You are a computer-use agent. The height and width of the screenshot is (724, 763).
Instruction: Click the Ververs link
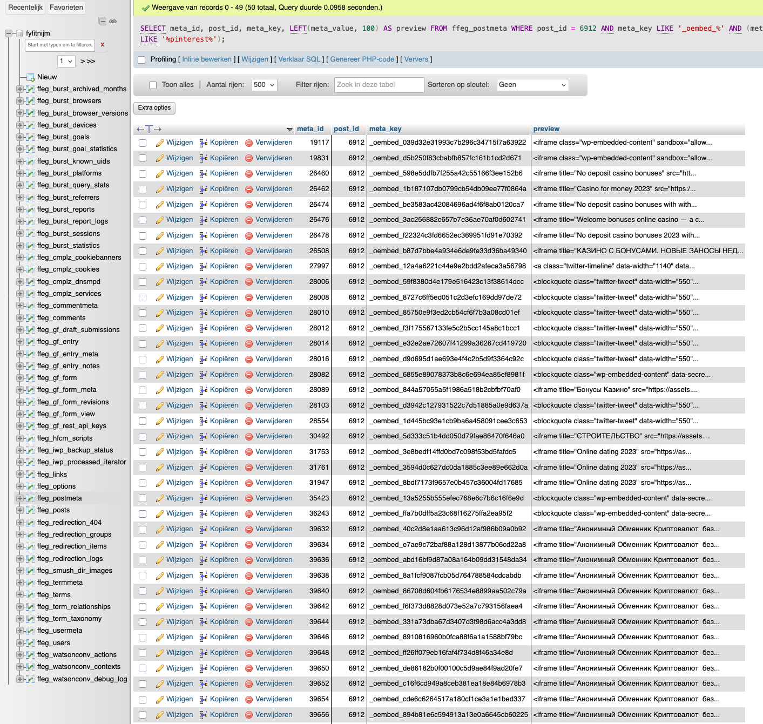[416, 59]
